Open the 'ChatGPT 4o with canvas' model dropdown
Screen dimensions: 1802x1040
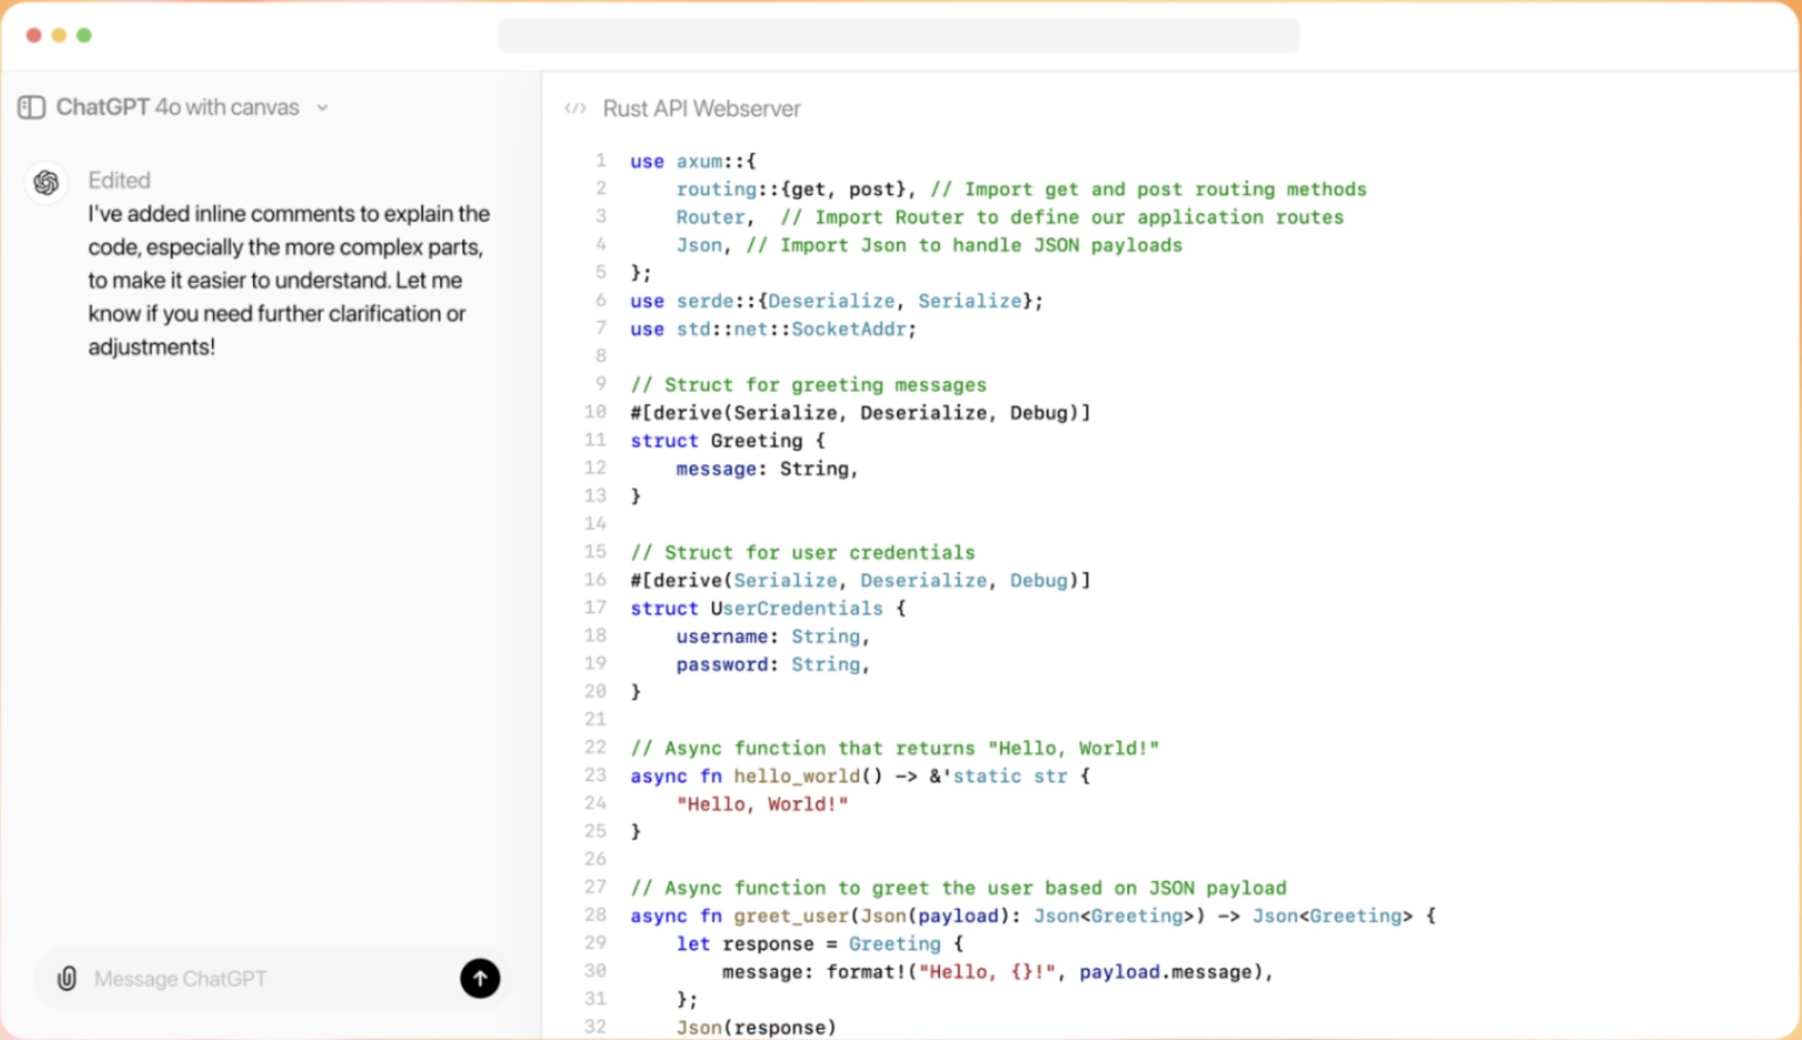tap(177, 106)
